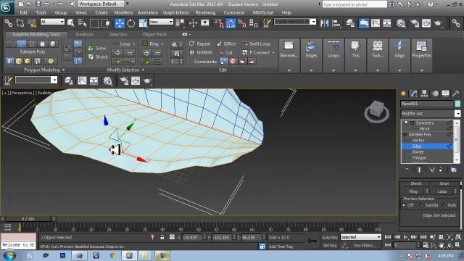Toggle the Auto Key button
The width and height of the screenshot is (464, 261).
click(x=330, y=237)
